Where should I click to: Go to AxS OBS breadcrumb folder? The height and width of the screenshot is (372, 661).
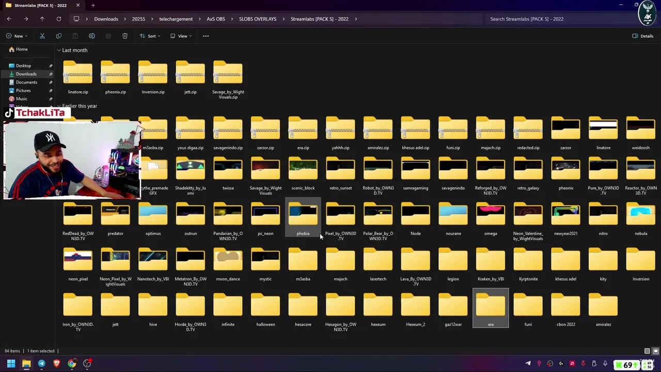[x=216, y=19]
